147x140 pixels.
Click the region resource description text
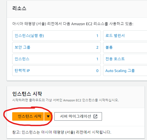(73, 24)
